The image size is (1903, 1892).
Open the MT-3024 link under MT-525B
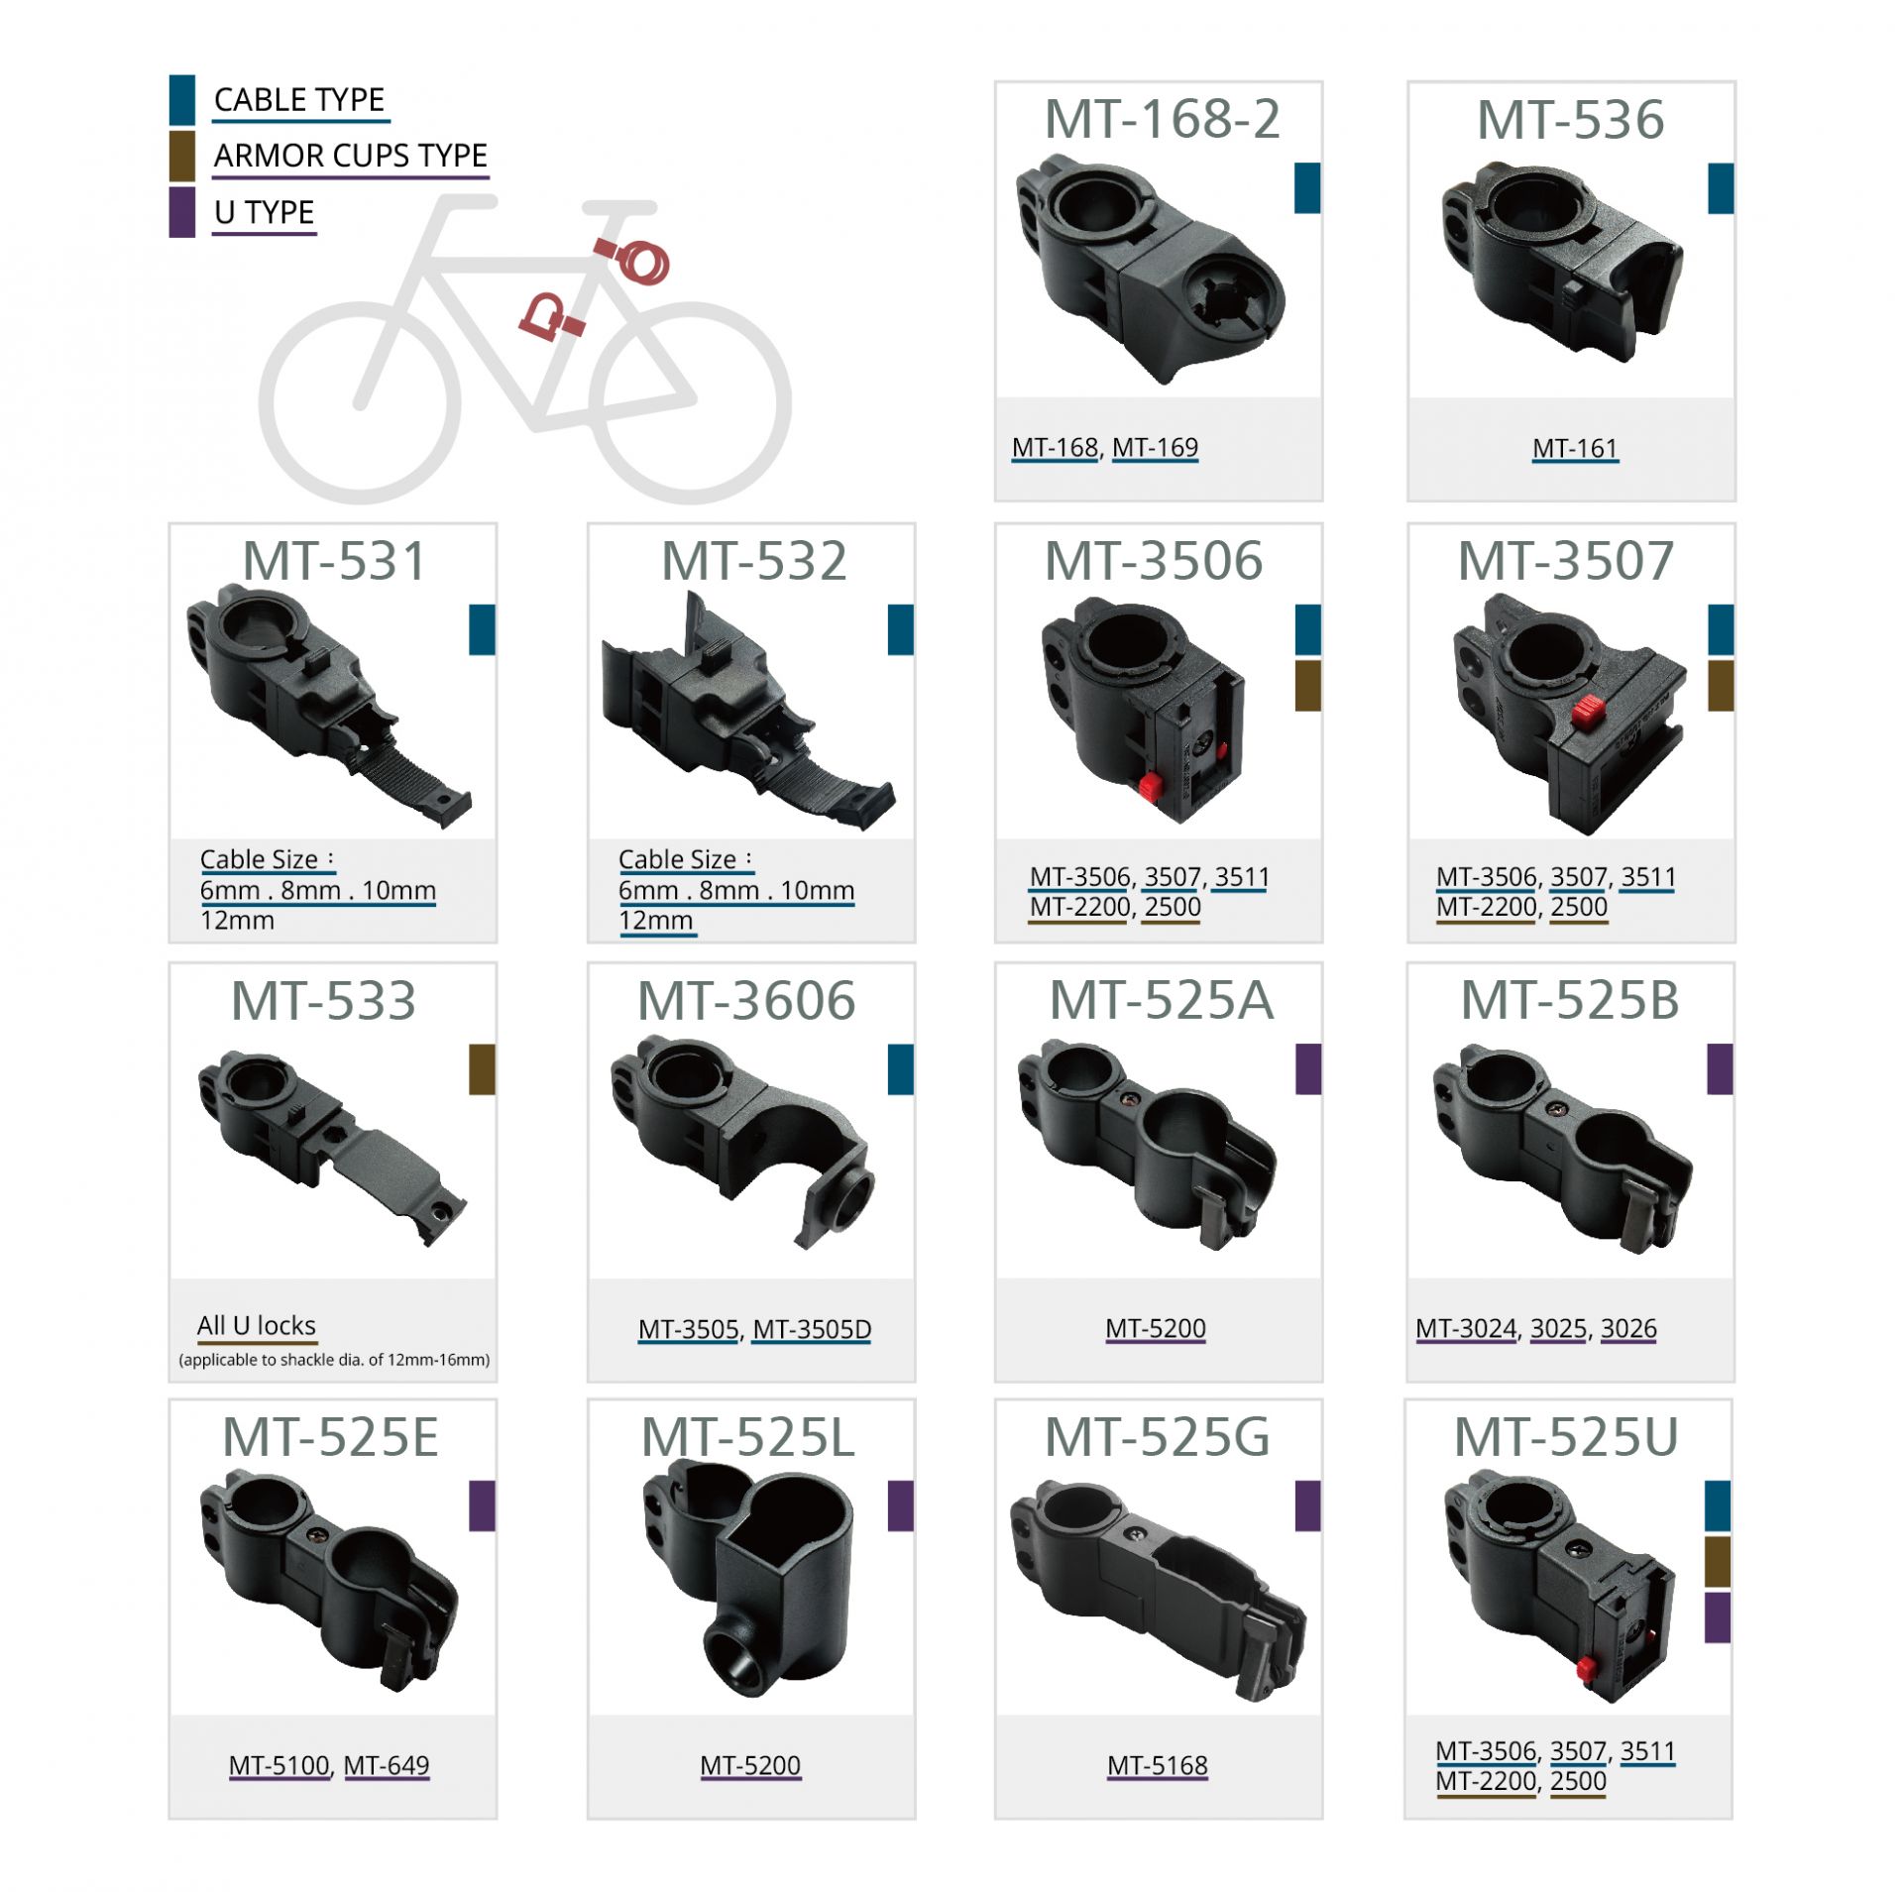1464,1327
